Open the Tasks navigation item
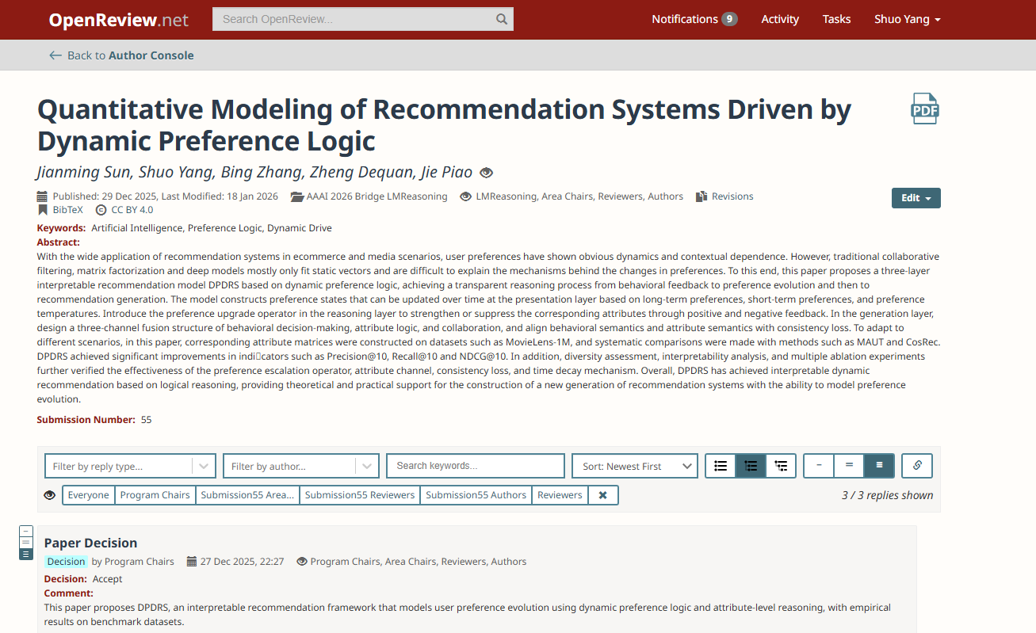Viewport: 1036px width, 633px height. [836, 19]
